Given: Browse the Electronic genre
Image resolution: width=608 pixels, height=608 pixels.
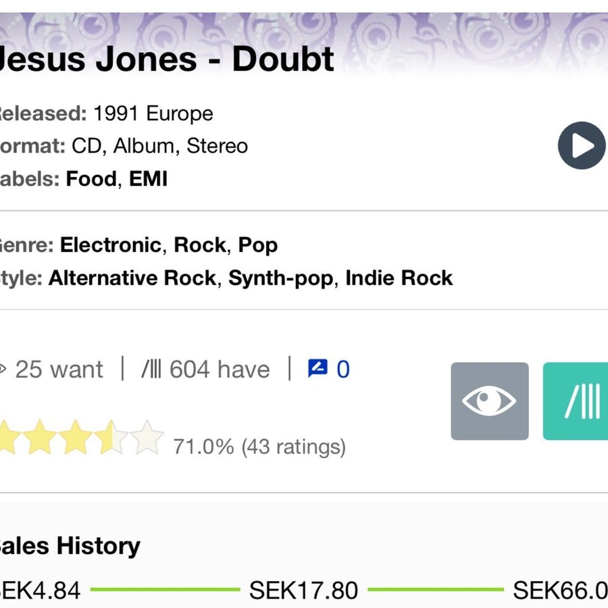Looking at the screenshot, I should (111, 245).
